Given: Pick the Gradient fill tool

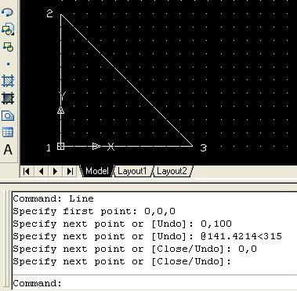Looking at the screenshot, I should click(8, 98).
